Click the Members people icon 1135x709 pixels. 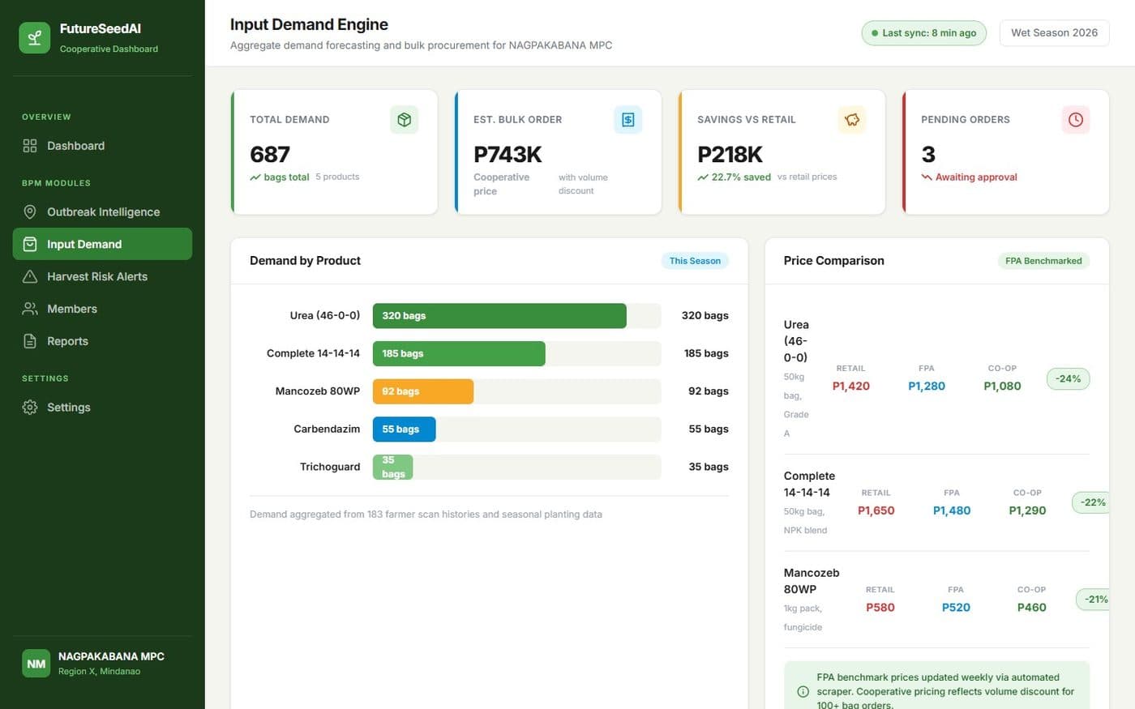(30, 309)
